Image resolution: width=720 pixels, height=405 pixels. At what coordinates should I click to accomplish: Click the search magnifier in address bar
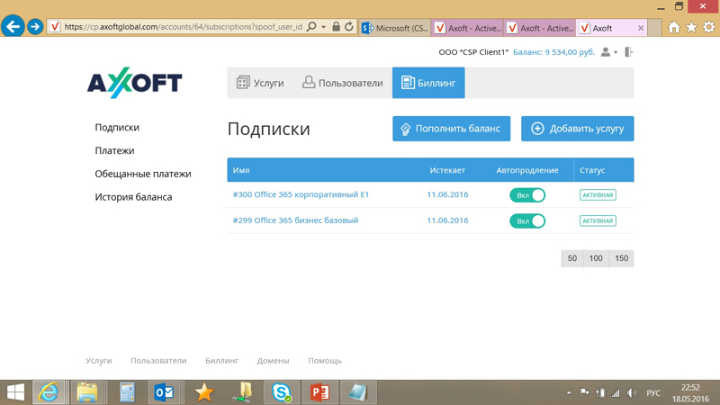coord(311,27)
